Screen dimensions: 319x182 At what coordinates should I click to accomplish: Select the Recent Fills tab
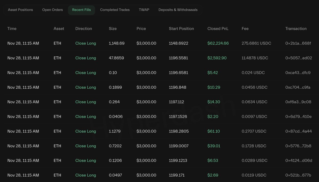(x=81, y=10)
